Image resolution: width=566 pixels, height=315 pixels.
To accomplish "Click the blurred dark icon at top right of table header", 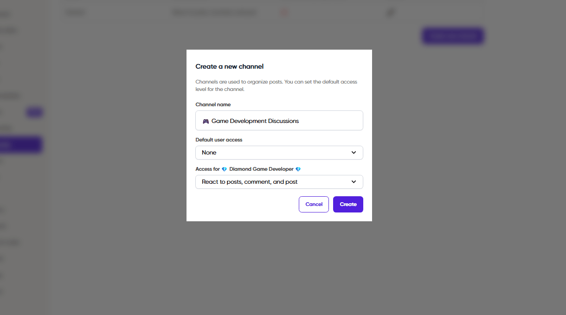I will click(391, 13).
